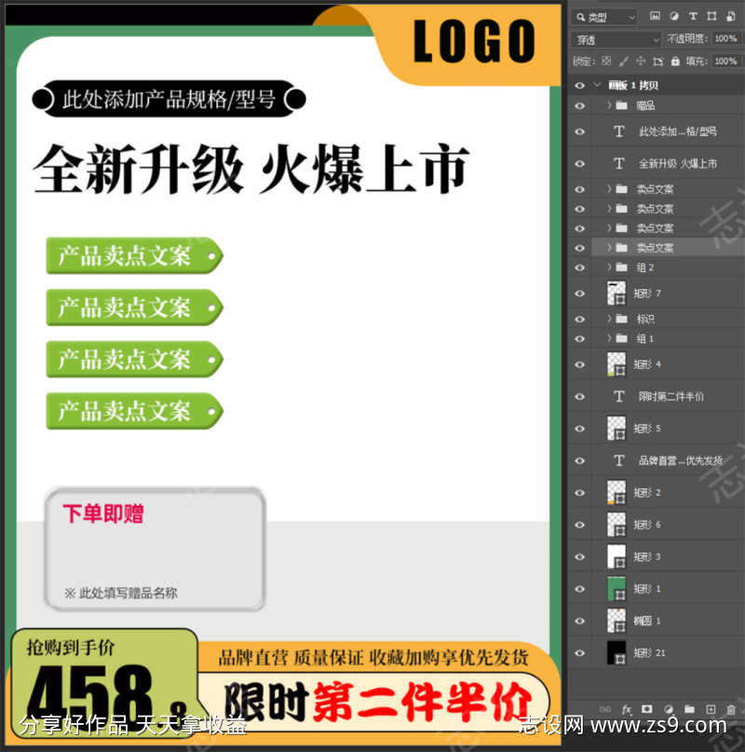
Task: Enable the lock transparent pixels toggle
Action: click(x=606, y=60)
